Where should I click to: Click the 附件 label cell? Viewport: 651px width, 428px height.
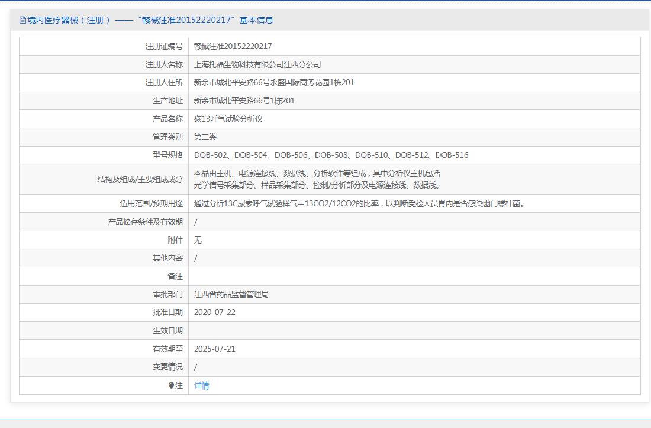point(104,240)
